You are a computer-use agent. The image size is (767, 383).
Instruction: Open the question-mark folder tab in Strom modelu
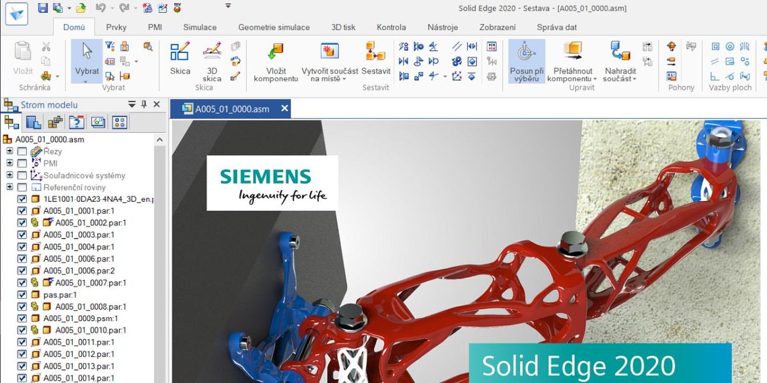point(77,122)
